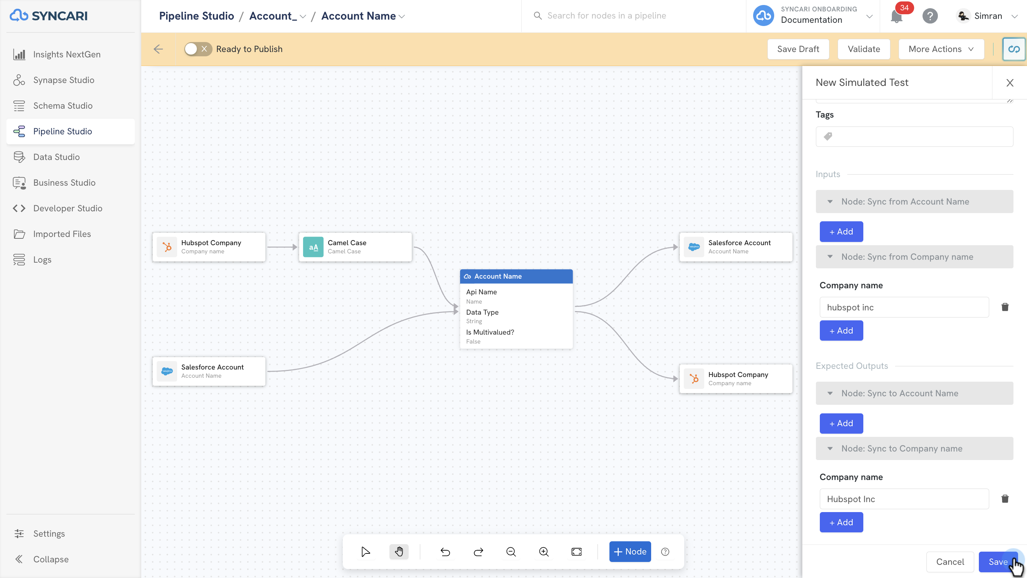The image size is (1027, 578).
Task: Click the Syncari logo
Action: point(48,16)
